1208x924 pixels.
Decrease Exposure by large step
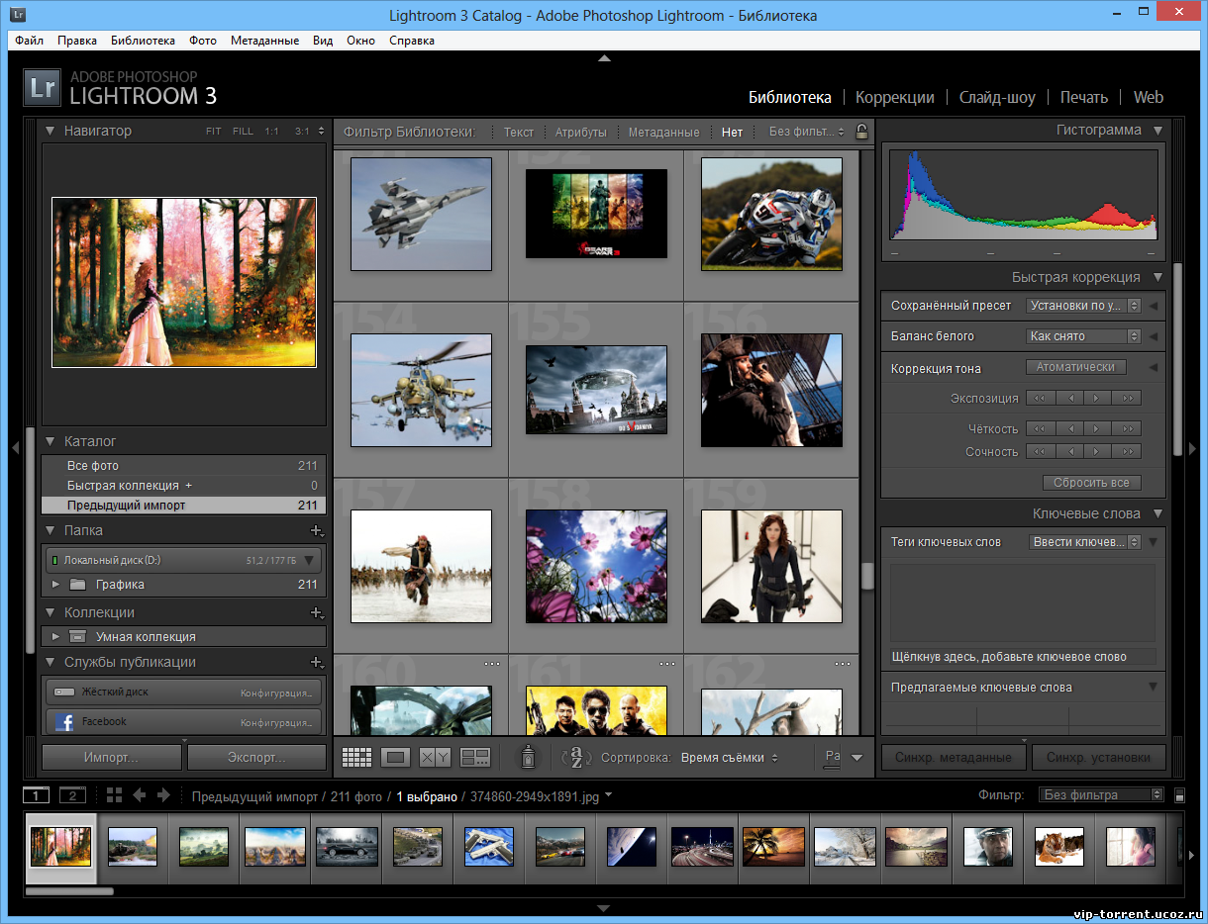click(1041, 398)
